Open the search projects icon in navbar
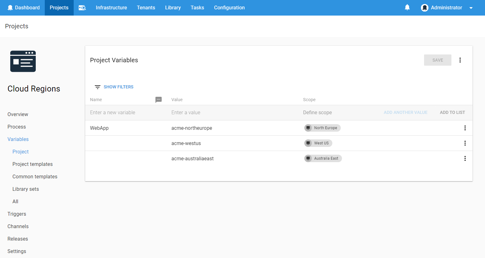 82,8
